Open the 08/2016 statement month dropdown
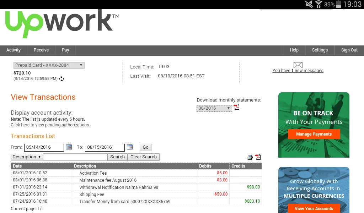Screen dimensions: 364x213 point(214,108)
